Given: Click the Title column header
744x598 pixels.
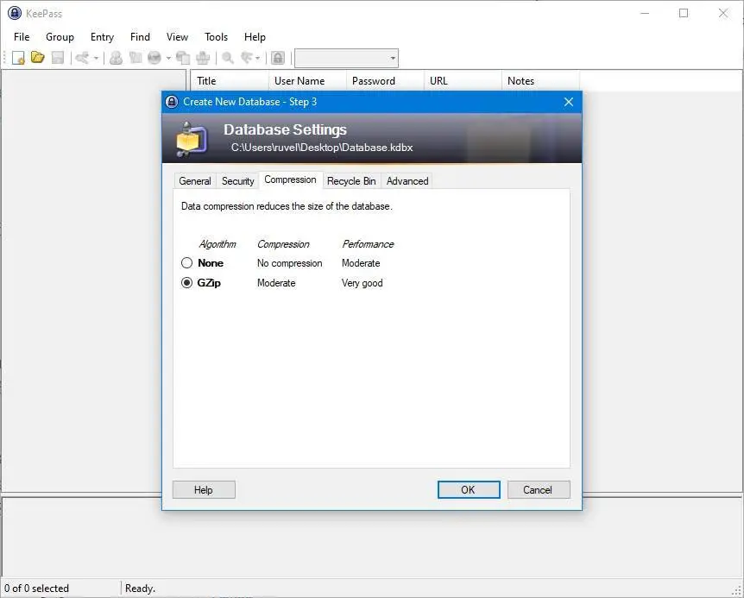Looking at the screenshot, I should click(230, 81).
